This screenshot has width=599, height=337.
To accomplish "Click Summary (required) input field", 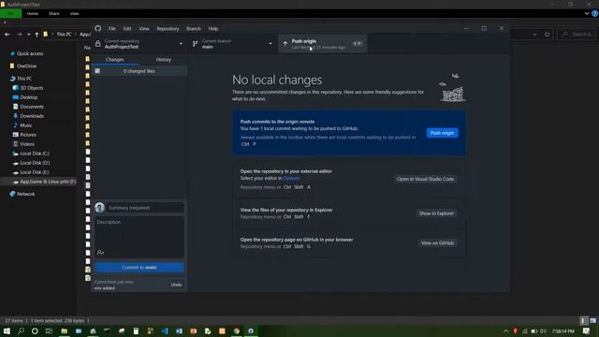I will (145, 208).
